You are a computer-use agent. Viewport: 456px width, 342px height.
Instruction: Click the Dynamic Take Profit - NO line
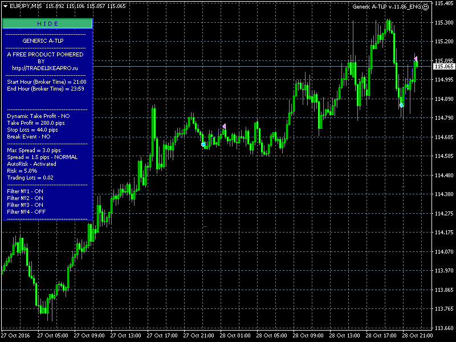(x=38, y=116)
